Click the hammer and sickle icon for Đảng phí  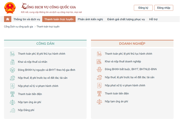(12, 110)
